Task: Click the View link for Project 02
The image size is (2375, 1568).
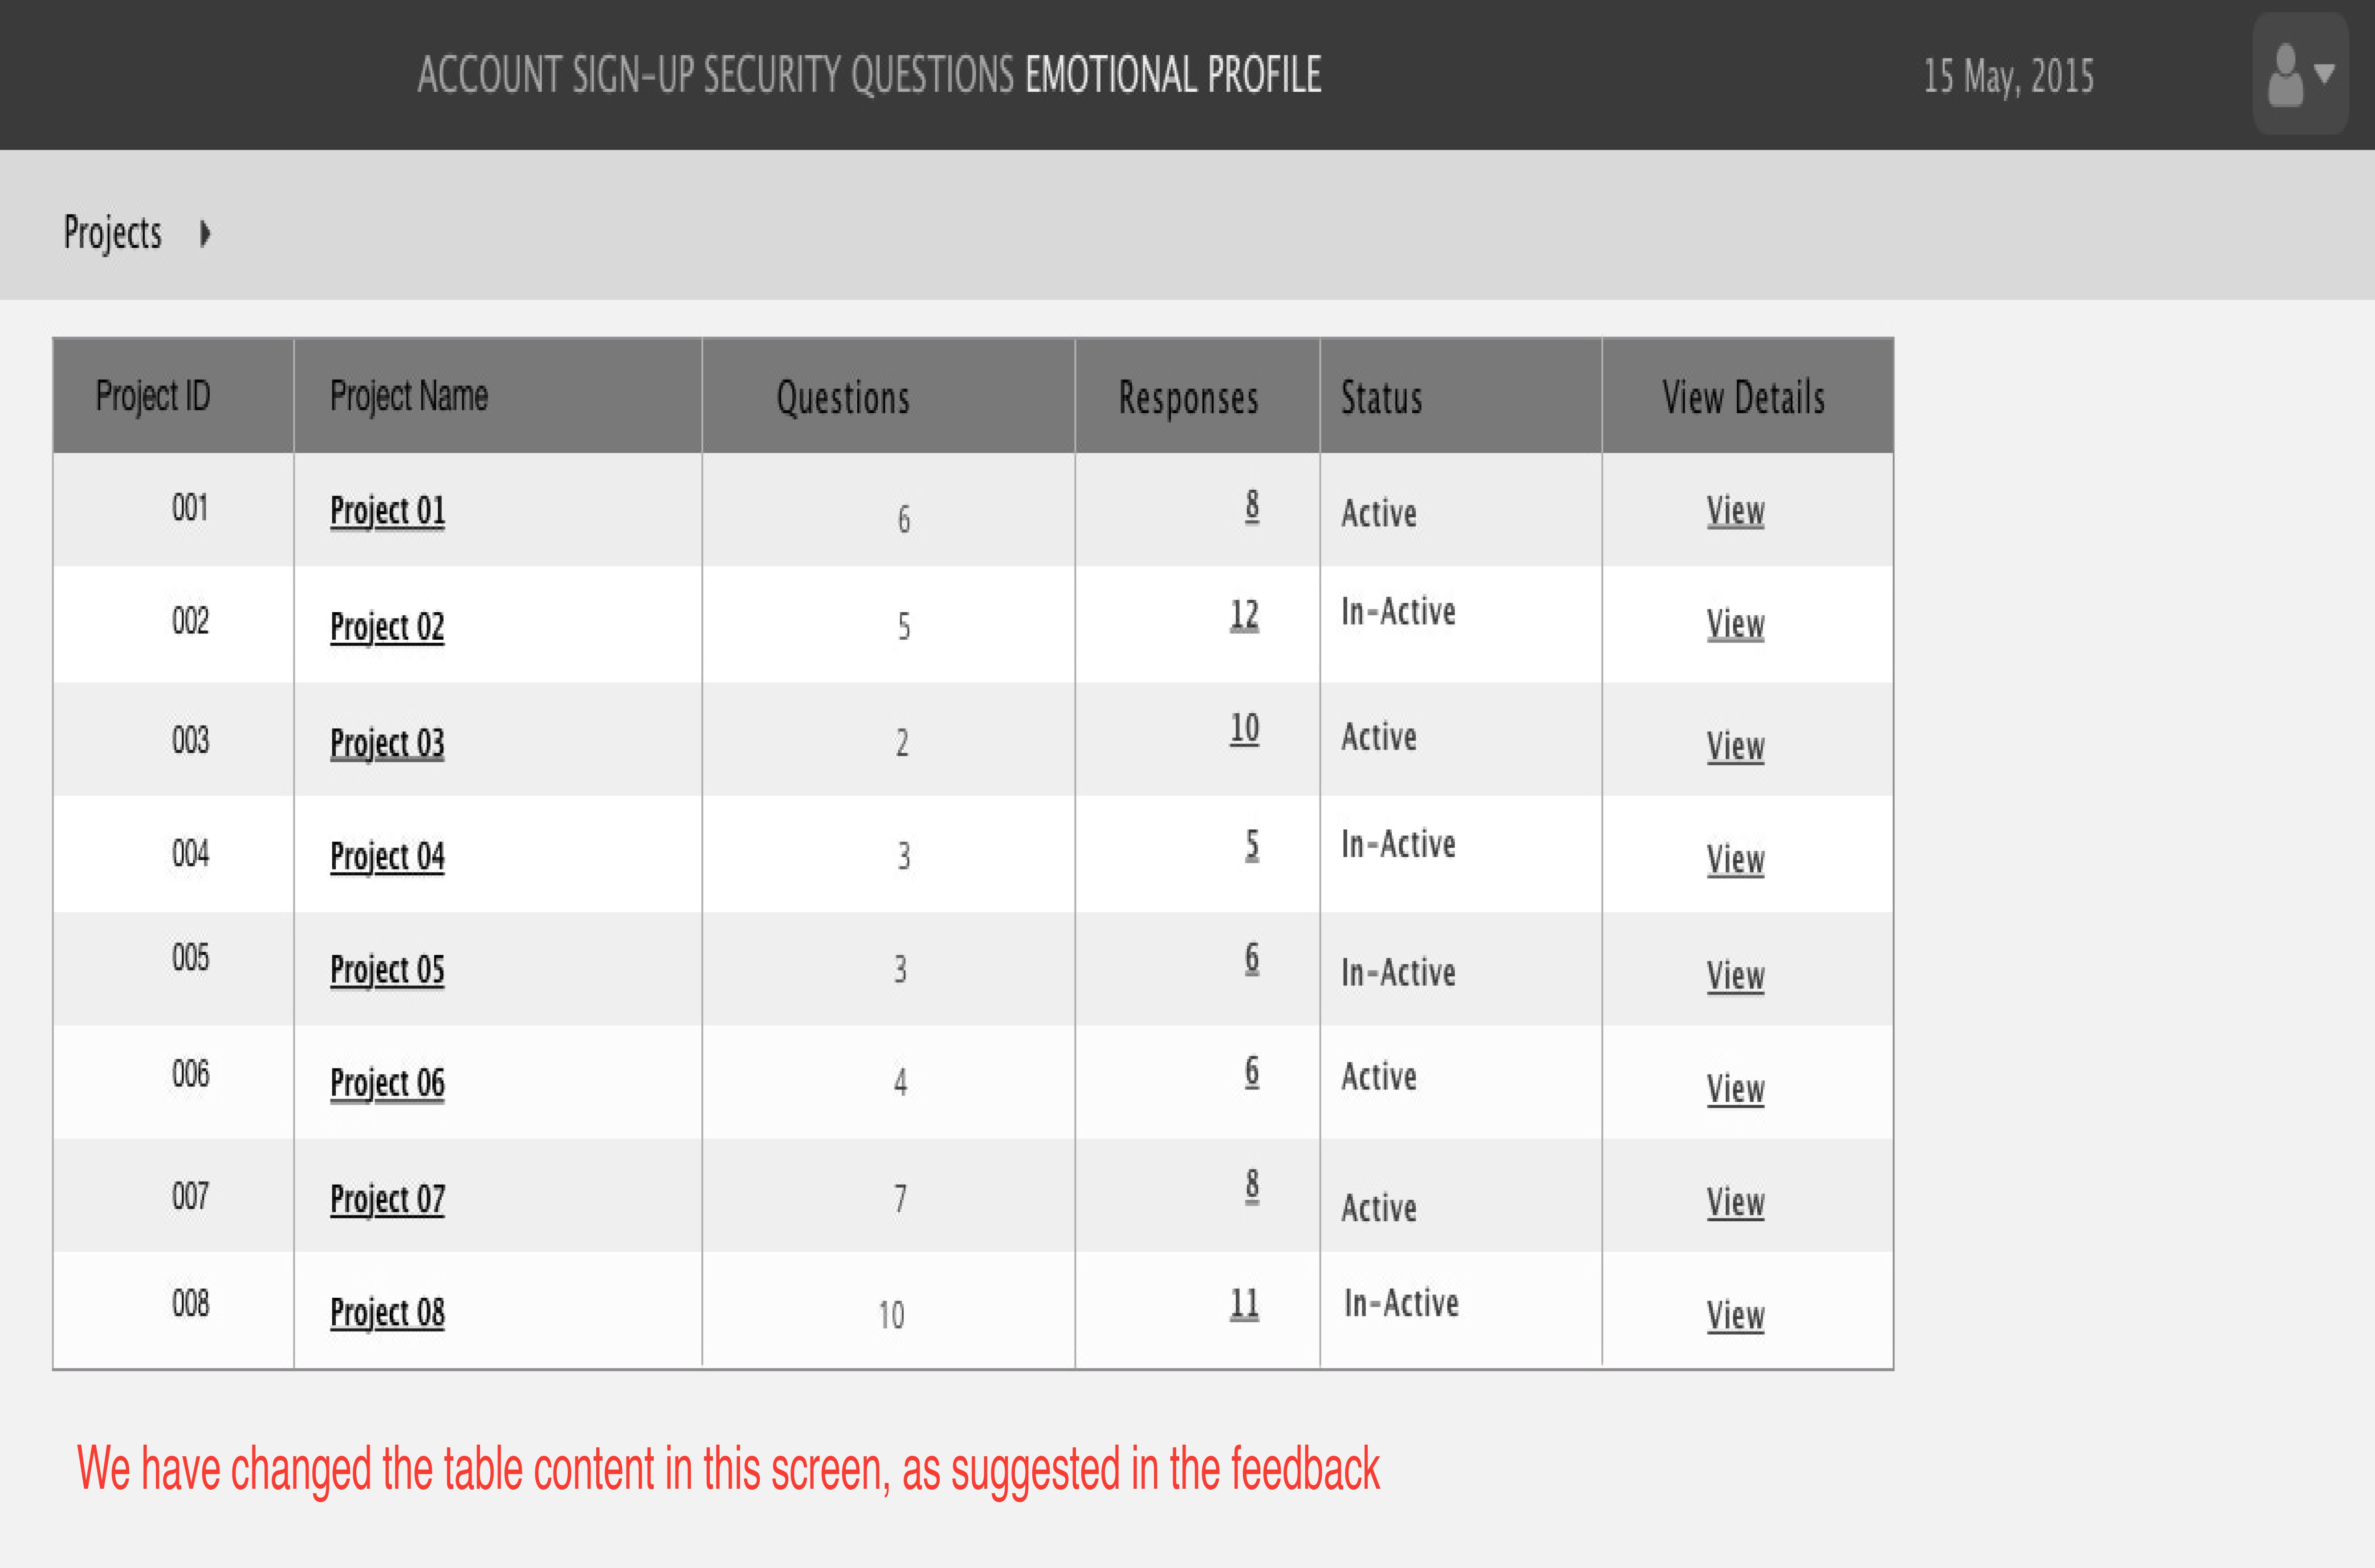Action: (x=1735, y=624)
